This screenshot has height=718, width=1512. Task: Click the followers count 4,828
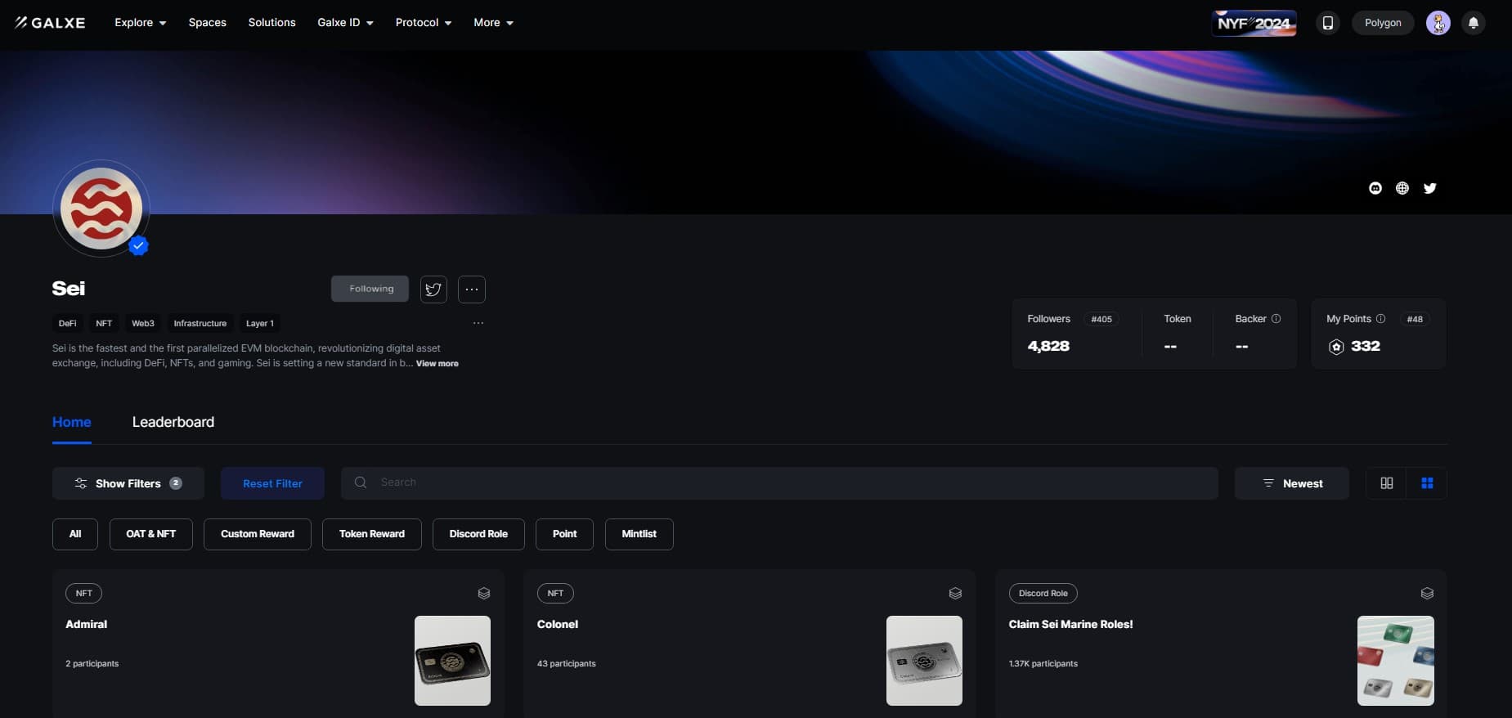click(x=1048, y=346)
